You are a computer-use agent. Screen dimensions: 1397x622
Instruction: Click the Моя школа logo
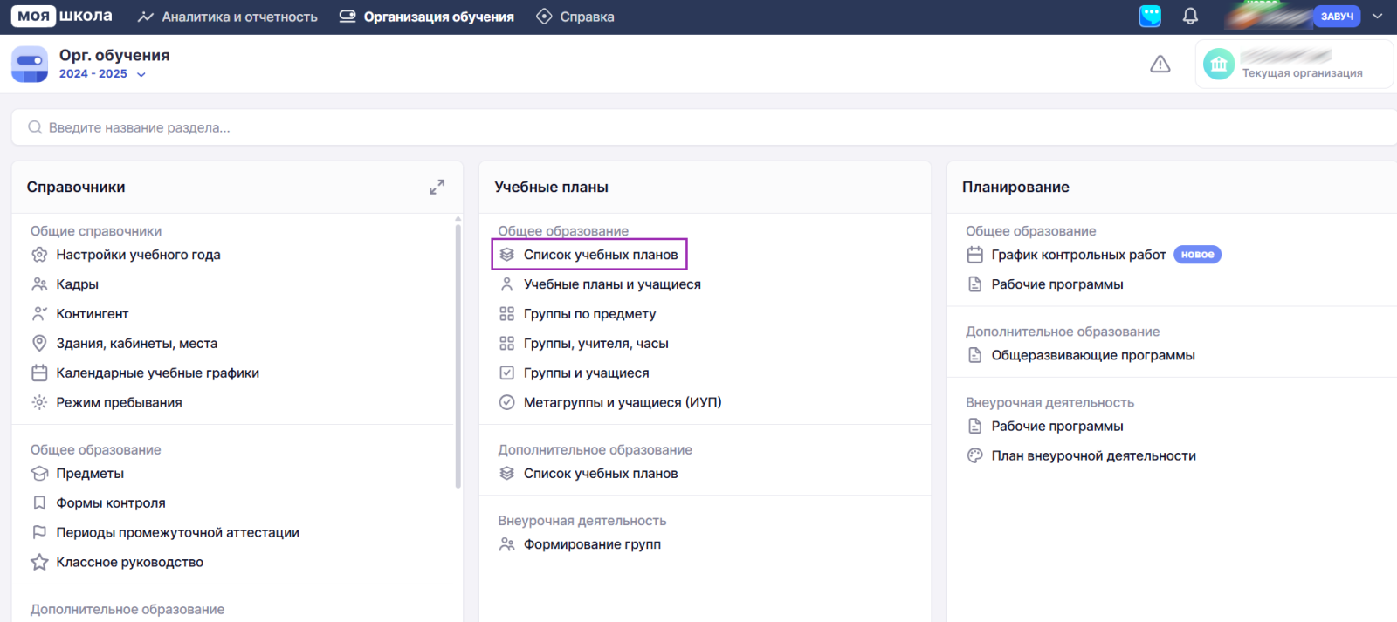pyautogui.click(x=61, y=16)
